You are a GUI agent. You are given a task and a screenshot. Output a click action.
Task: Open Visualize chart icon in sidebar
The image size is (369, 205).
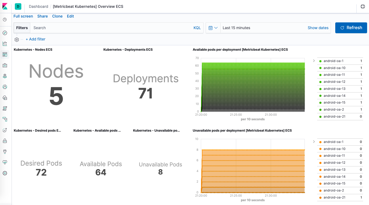coord(5,44)
